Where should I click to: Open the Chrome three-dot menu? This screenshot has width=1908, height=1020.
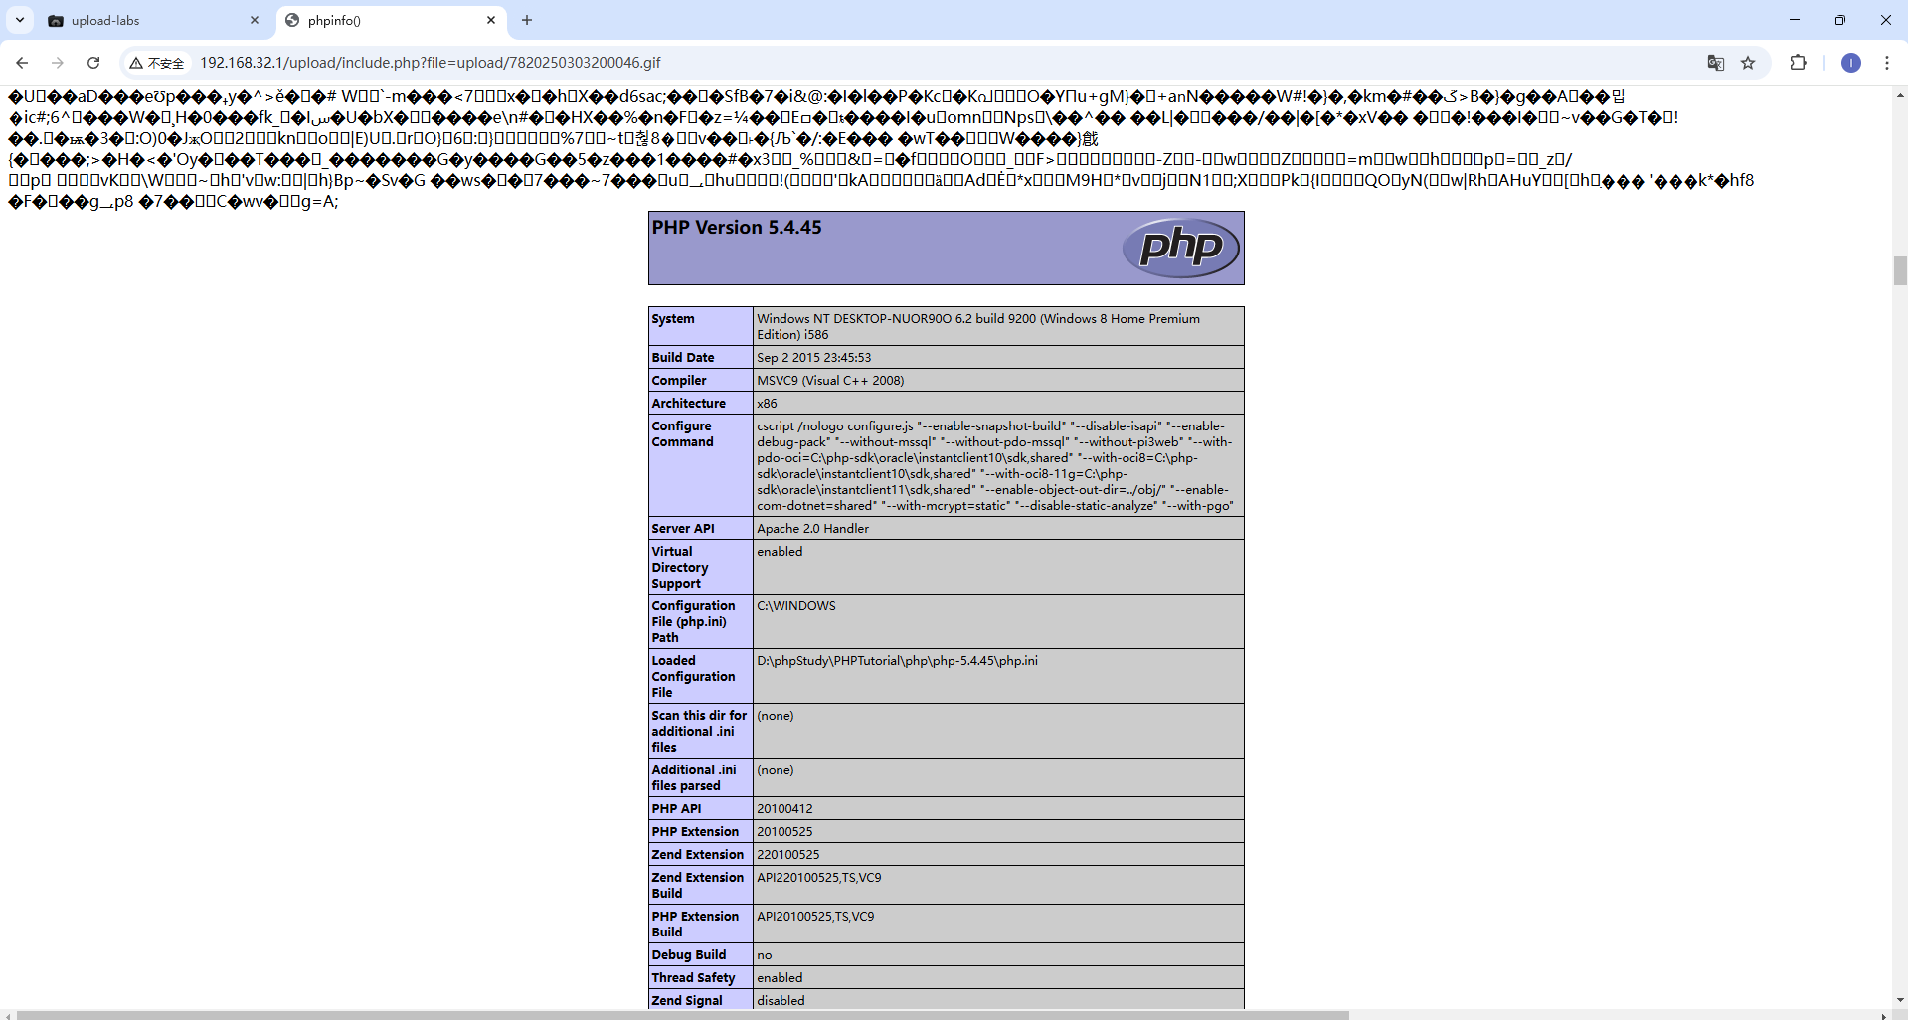[x=1887, y=63]
